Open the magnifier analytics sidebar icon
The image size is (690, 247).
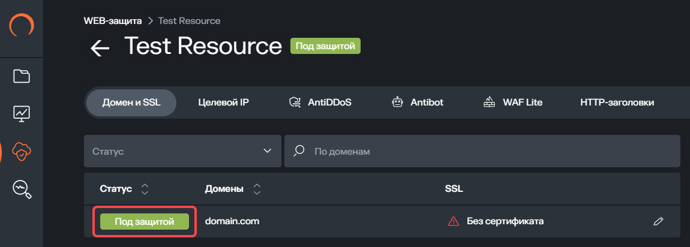22,189
